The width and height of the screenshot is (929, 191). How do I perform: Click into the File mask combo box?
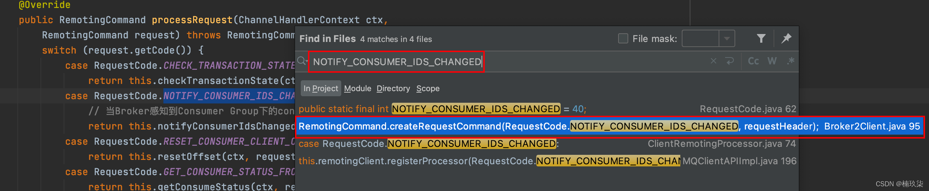[700, 38]
